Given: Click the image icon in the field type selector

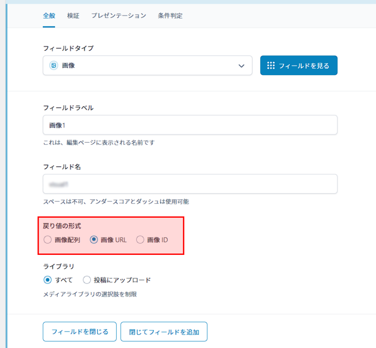Looking at the screenshot, I should [x=54, y=65].
